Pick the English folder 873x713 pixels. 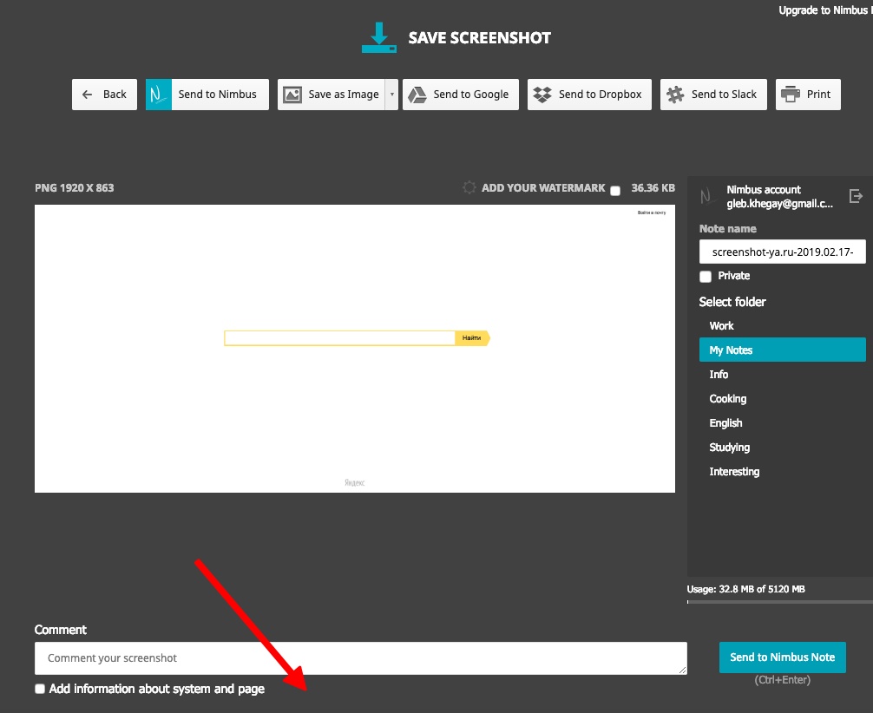[782, 423]
